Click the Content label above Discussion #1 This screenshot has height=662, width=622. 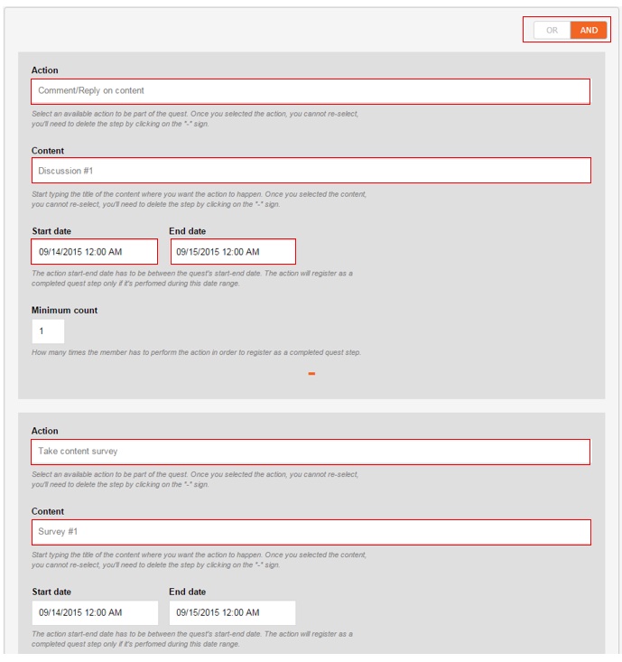coord(48,151)
